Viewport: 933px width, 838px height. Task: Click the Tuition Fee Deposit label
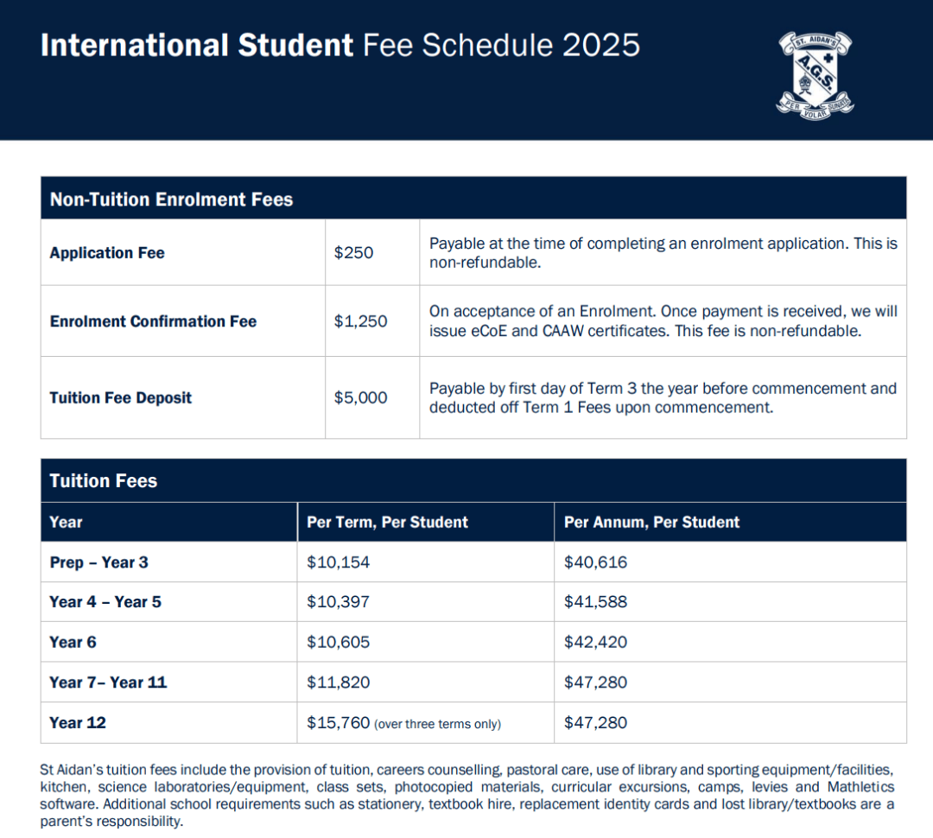(x=121, y=397)
